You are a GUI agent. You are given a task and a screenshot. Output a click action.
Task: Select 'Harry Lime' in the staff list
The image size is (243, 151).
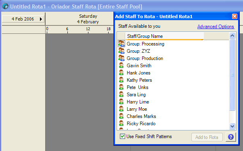pyautogui.click(x=138, y=102)
